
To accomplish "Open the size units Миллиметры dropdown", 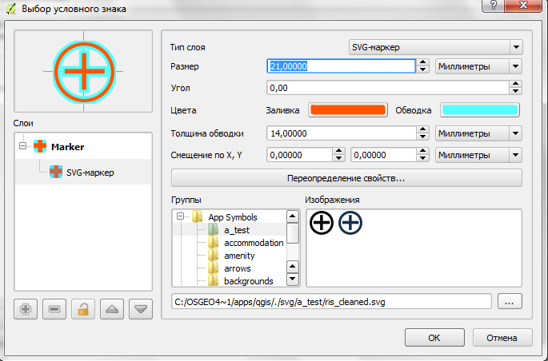I will [x=478, y=66].
